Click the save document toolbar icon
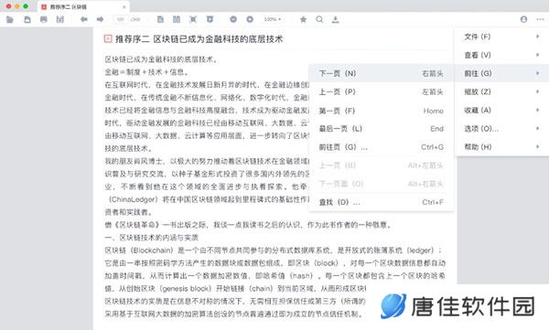549x330 pixels. point(27,19)
